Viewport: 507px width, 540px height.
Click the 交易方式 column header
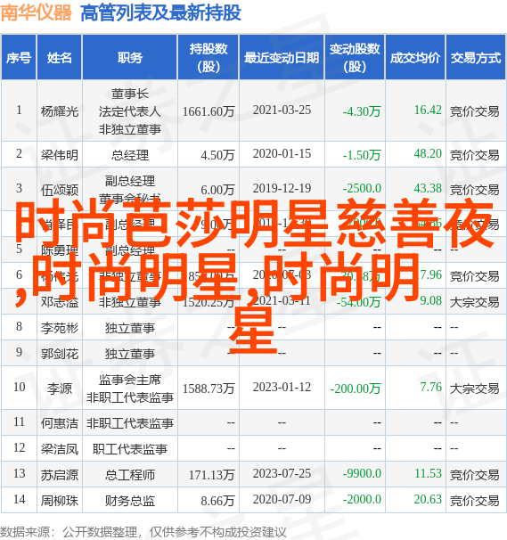tap(476, 57)
